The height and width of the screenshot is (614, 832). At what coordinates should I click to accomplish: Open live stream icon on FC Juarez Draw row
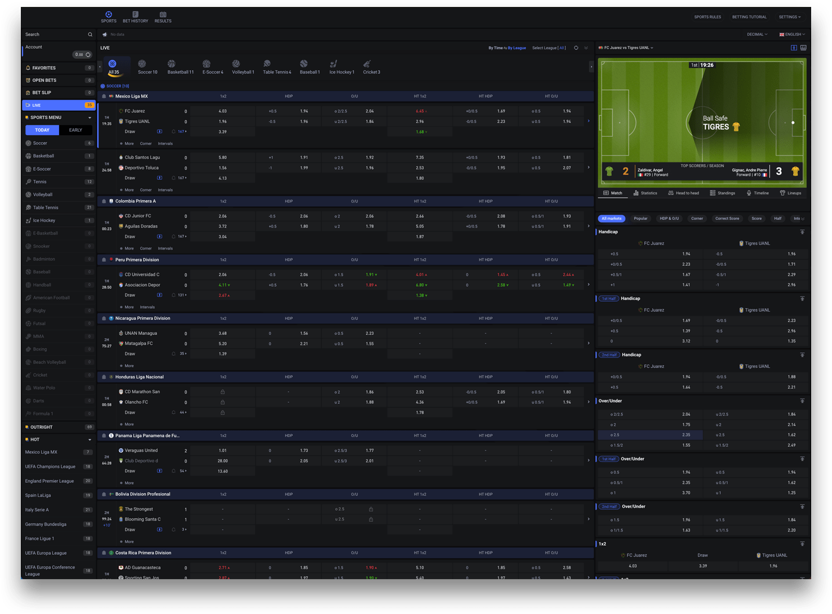point(159,132)
